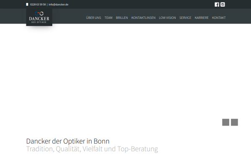Image resolution: width=251 pixels, height=157 pixels.
Task: Select subheading Tradition, Qualität, Vielfalt und Top-Beratung
Action: (x=92, y=149)
